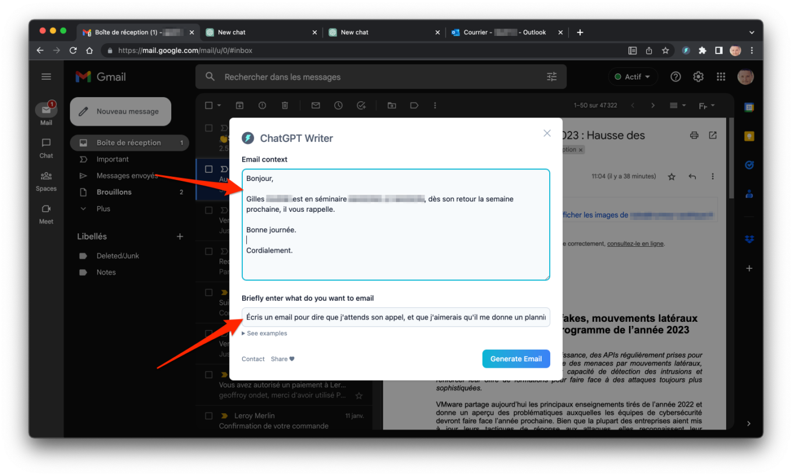Star the open email at 11:04
Viewport: 792px width, 476px height.
(671, 176)
